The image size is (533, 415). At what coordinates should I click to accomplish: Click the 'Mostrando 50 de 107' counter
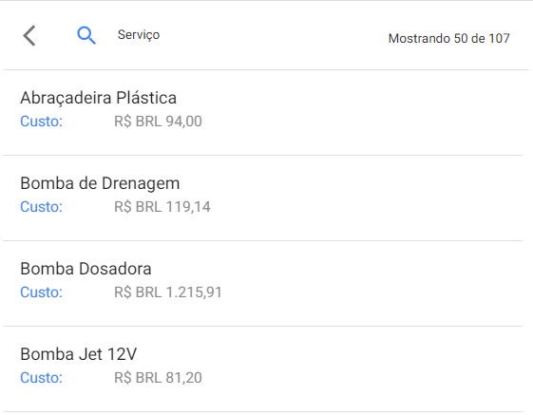(449, 38)
